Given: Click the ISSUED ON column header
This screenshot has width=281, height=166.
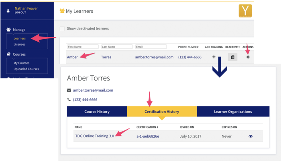Looking at the screenshot, I should [x=187, y=127].
